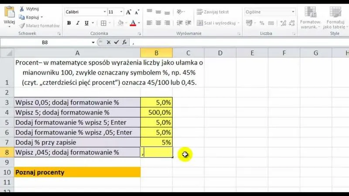The image size is (349, 196).
Task: Click the increase font size icon
Action: [128, 12]
